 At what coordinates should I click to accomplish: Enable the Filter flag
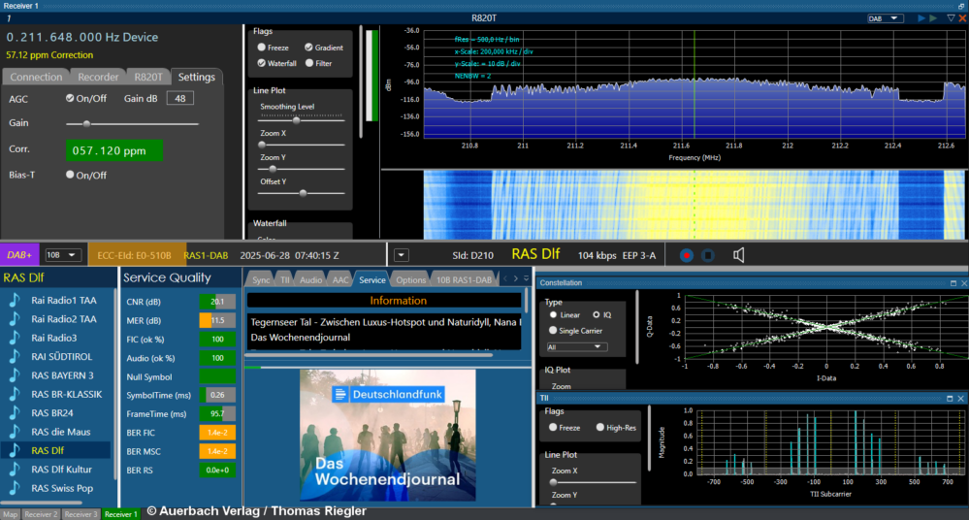(309, 63)
